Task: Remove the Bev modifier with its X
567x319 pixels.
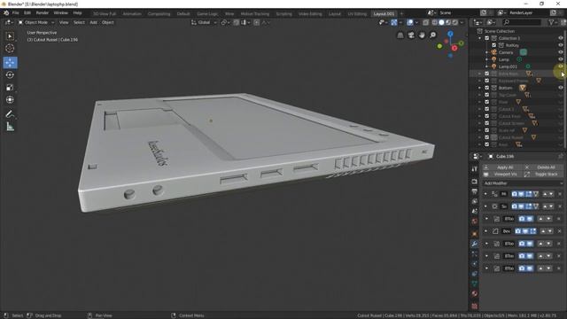Action: click(559, 231)
